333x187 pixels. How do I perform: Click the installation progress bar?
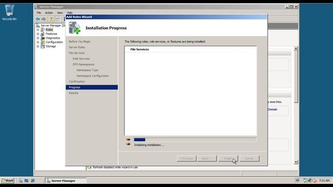click(x=195, y=140)
